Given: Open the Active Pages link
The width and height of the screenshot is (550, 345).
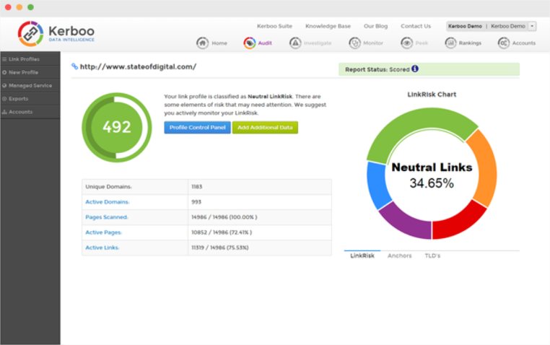Looking at the screenshot, I should click(x=103, y=232).
